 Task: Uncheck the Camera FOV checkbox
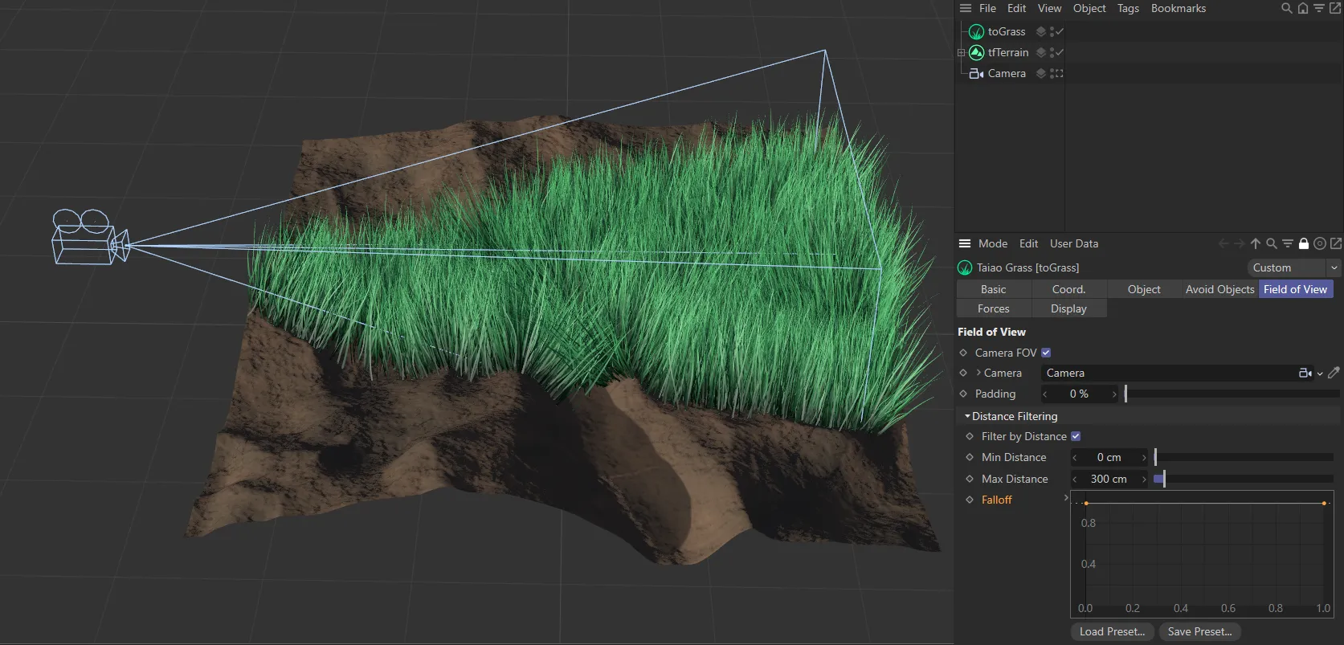[x=1046, y=353]
